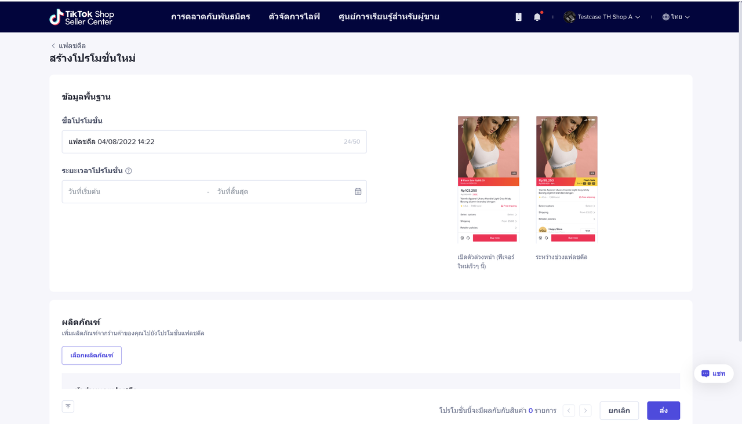This screenshot has height=424, width=742.
Task: Open the การตลาดกับพันธมิตร menu
Action: point(210,17)
